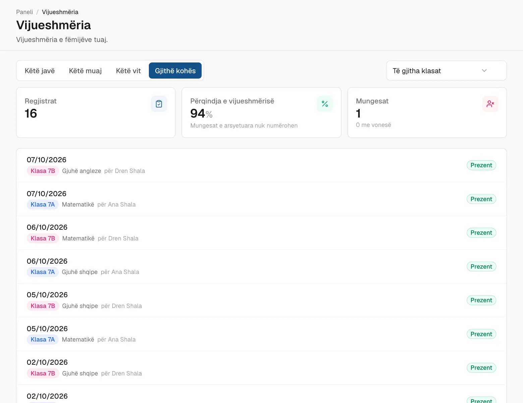This screenshot has height=403, width=523.
Task: Click Klasa 7B badge on 05/10/2026 row
Action: (x=43, y=306)
